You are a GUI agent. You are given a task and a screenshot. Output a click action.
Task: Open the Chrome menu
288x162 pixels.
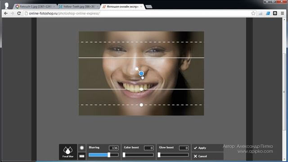coord(282,13)
